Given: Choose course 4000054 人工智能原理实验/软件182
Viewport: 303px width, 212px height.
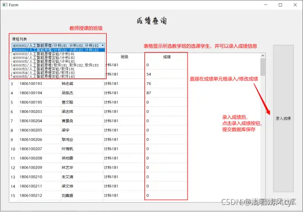Looking at the screenshot, I should click(59, 73).
